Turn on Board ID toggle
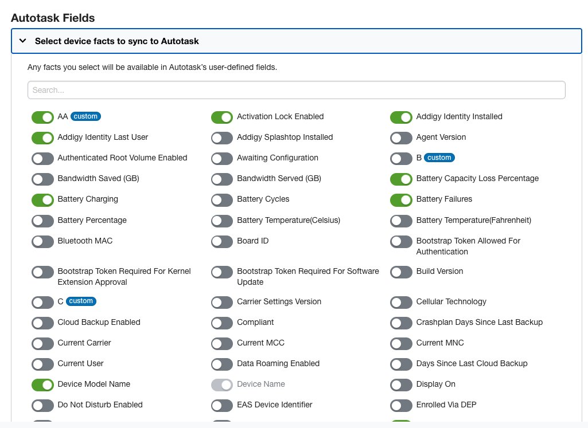This screenshot has height=428, width=588. [222, 241]
